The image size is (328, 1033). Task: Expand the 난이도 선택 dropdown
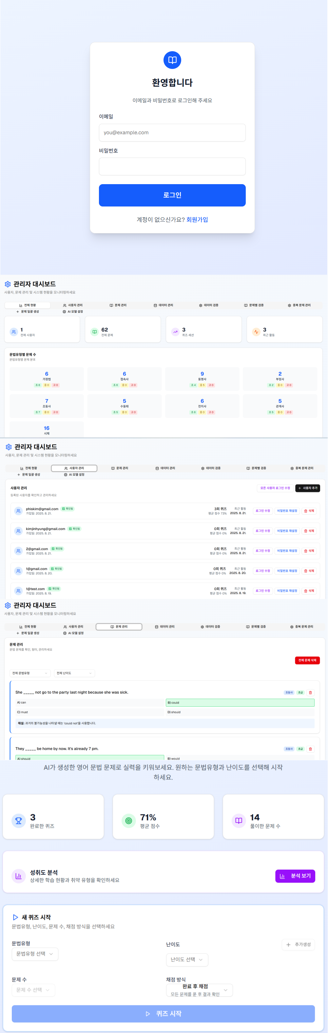click(187, 959)
